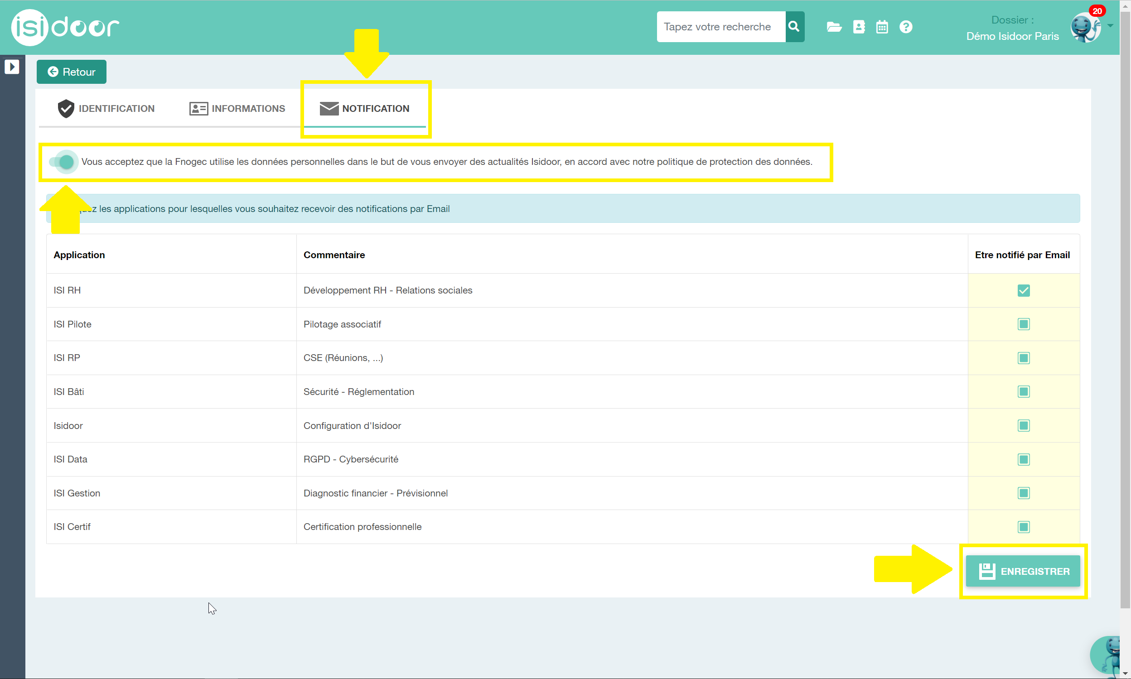This screenshot has height=679, width=1131.
Task: Click the 'ISI Data' application cell
Action: 171,459
